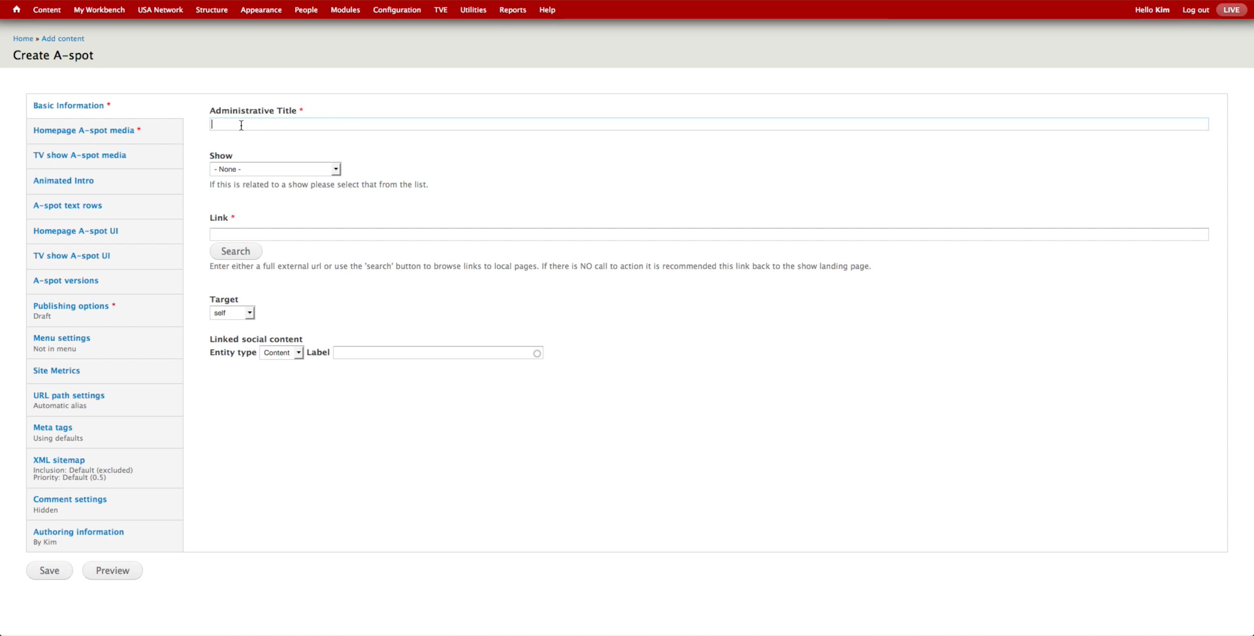Click the Search button under Link
This screenshot has height=636, width=1254.
coord(236,251)
